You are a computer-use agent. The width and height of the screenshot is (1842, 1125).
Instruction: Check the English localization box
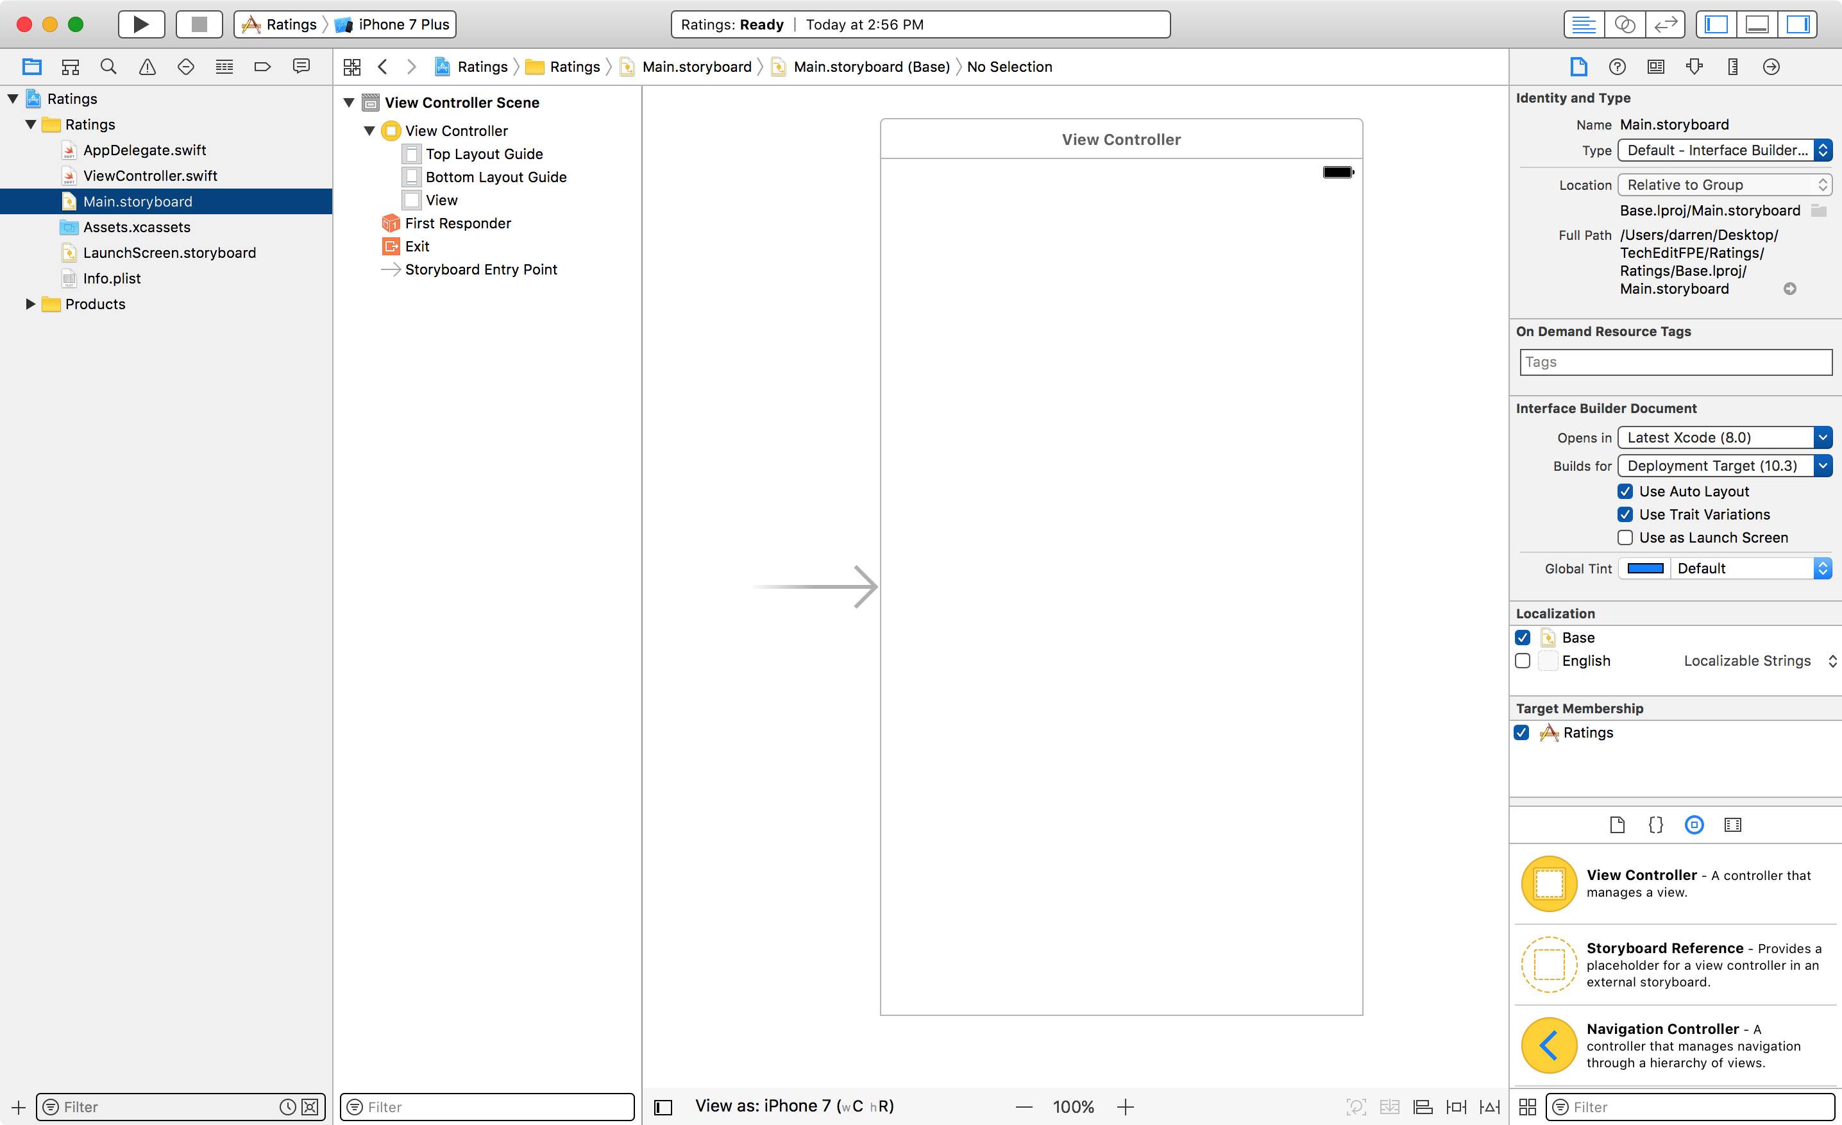click(1522, 661)
